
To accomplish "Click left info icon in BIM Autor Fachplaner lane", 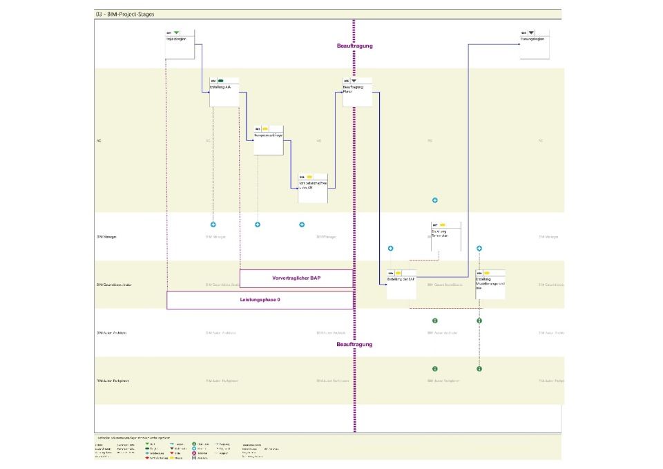I will pyautogui.click(x=435, y=369).
